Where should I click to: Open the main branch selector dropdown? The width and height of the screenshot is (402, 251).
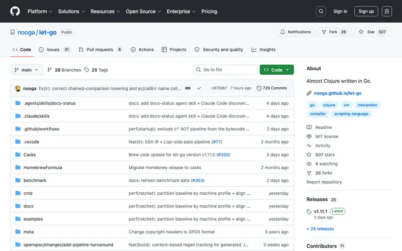pos(27,70)
